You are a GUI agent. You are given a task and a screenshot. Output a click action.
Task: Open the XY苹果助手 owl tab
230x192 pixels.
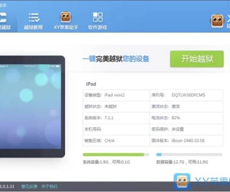pos(66,21)
